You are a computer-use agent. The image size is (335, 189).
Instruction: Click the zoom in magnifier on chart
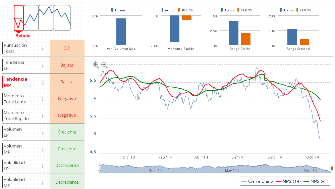[x=96, y=65]
